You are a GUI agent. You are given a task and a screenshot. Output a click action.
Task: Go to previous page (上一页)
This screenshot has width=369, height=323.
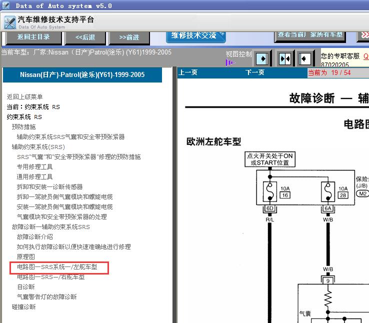pyautogui.click(x=187, y=72)
